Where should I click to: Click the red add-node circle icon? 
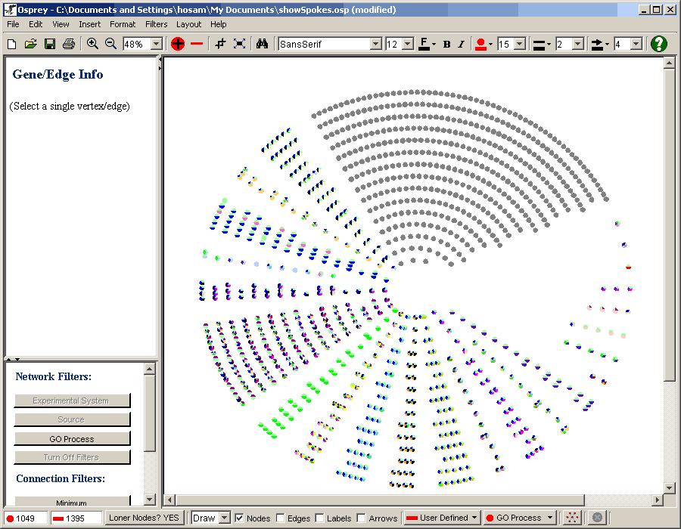pos(178,44)
